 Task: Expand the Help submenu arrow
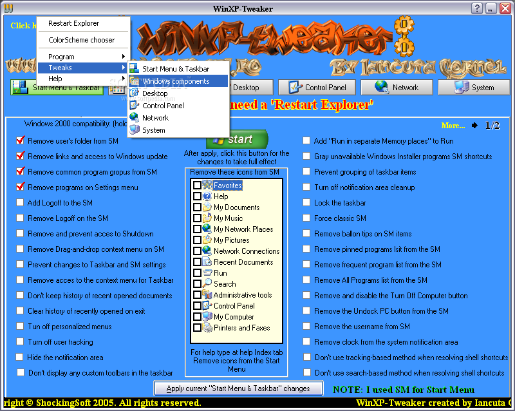point(124,78)
